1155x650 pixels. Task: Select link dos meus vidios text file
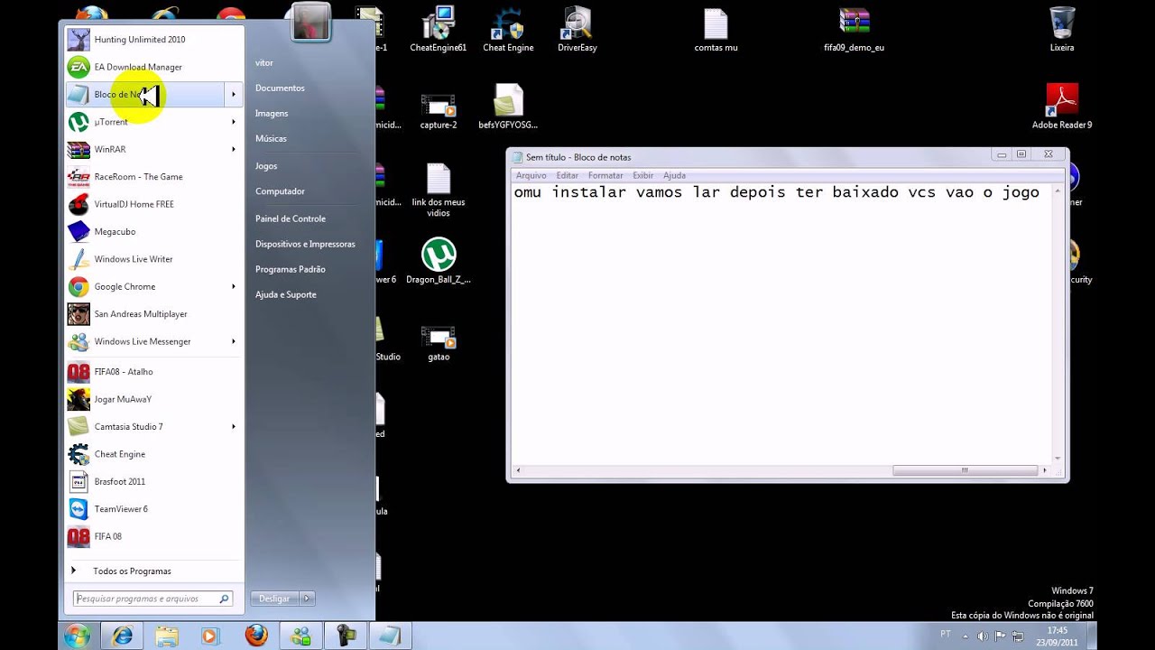click(x=439, y=191)
